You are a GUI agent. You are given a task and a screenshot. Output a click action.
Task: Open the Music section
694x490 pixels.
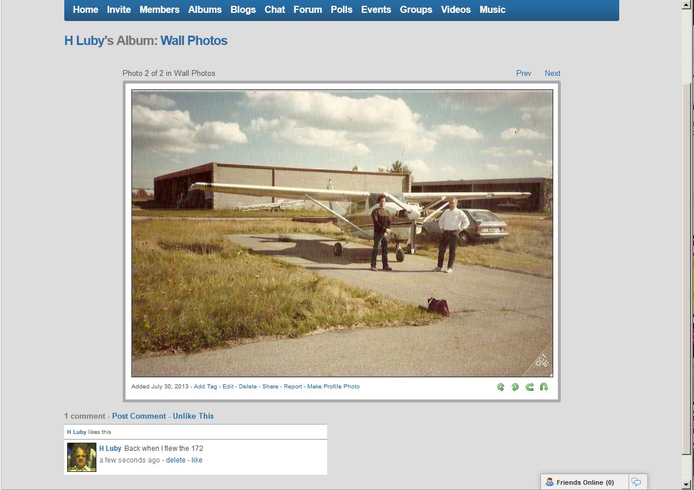point(492,10)
